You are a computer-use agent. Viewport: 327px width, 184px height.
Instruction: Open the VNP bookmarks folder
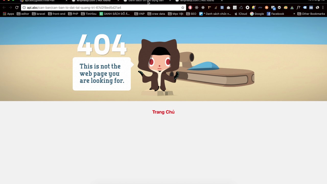coord(139,14)
